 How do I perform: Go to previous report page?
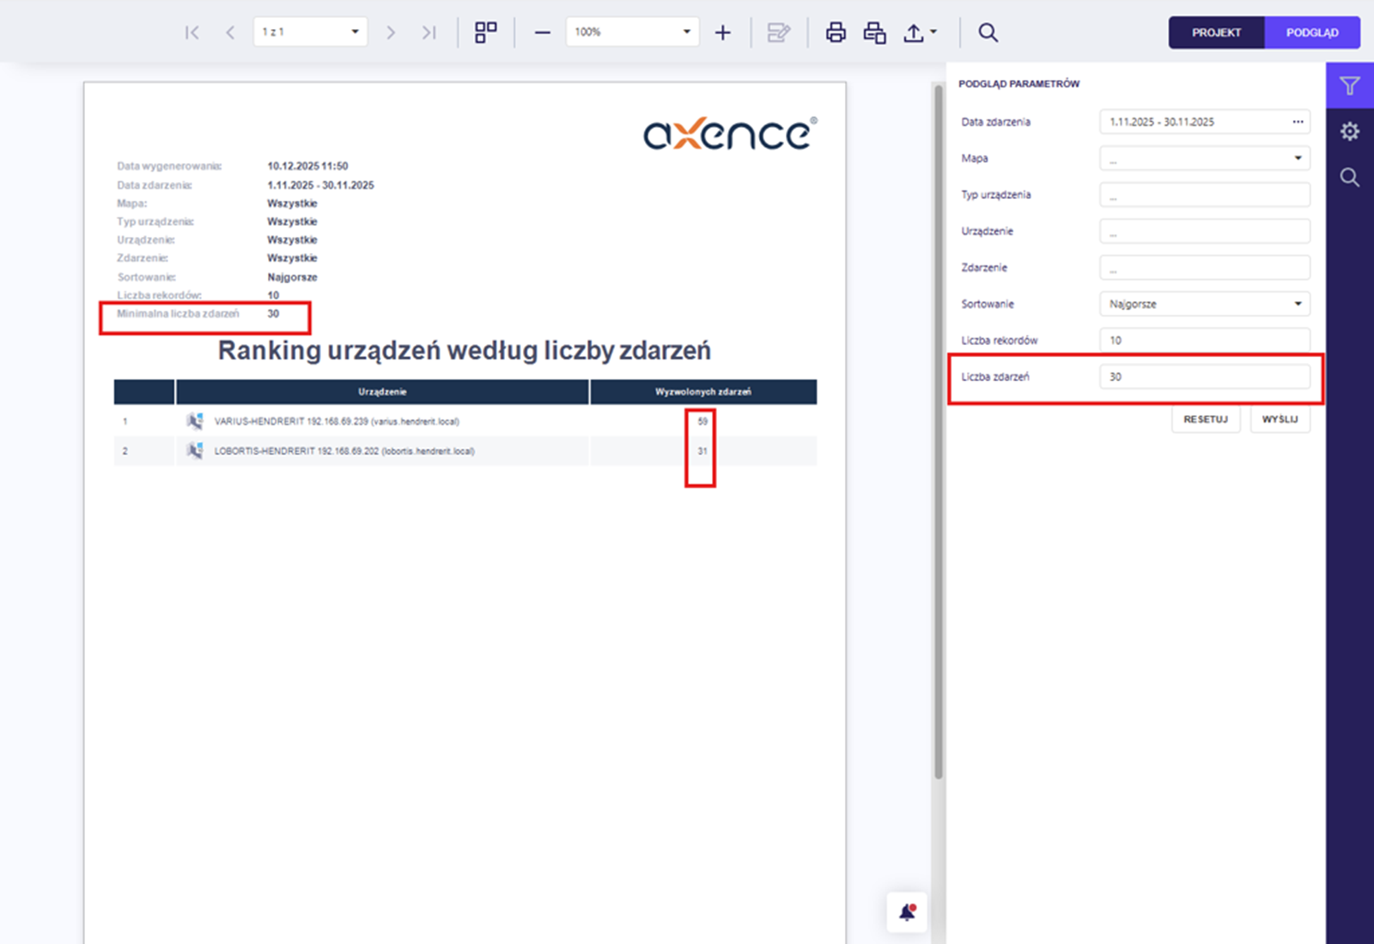point(230,33)
